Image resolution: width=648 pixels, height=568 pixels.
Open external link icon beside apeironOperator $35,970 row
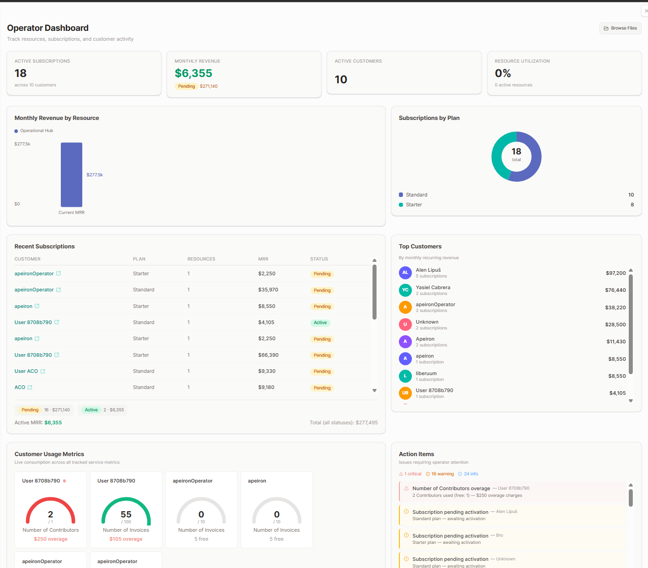[x=59, y=290]
